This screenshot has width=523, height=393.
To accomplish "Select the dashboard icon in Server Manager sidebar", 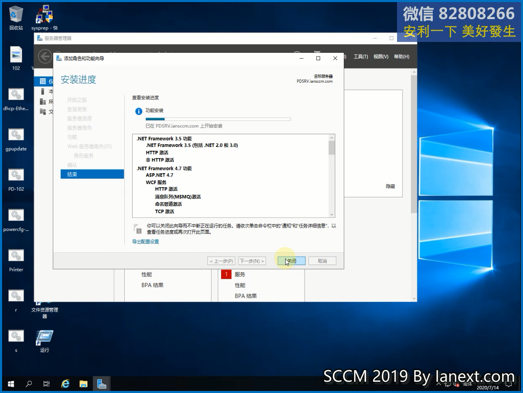I will [x=42, y=81].
